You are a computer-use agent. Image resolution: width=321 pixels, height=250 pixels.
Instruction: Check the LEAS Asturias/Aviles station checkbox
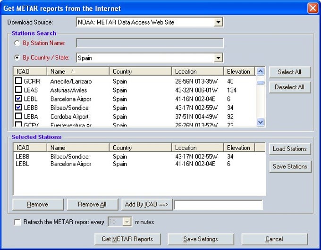tap(18, 90)
